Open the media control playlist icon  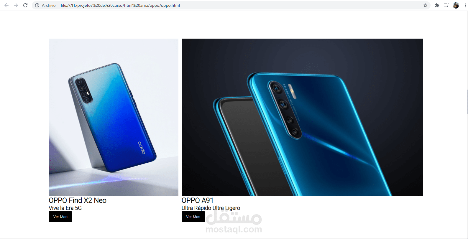click(446, 5)
